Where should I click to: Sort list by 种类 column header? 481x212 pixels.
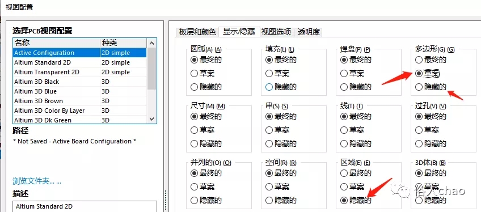(x=124, y=43)
